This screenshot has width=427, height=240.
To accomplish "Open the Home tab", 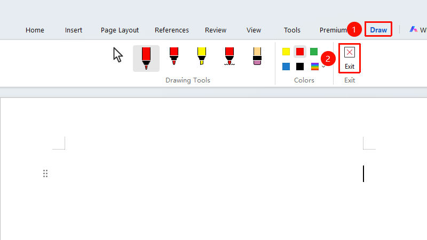I will pyautogui.click(x=35, y=30).
